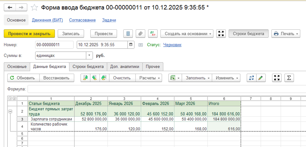Open the Движения (БИТ) section

47,20
